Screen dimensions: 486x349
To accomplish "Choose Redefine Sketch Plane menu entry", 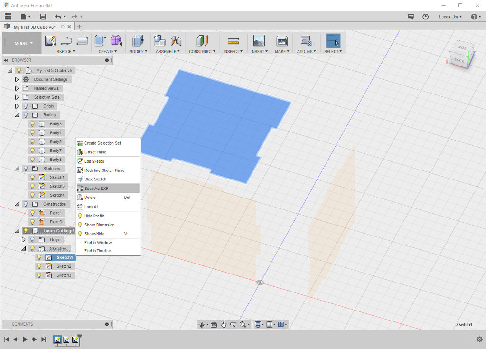I will (108, 170).
